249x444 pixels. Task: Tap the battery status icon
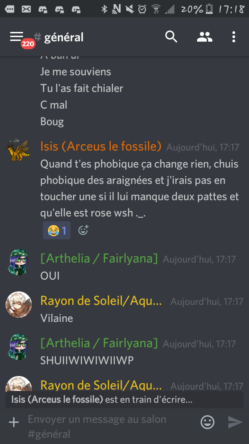tap(210, 9)
